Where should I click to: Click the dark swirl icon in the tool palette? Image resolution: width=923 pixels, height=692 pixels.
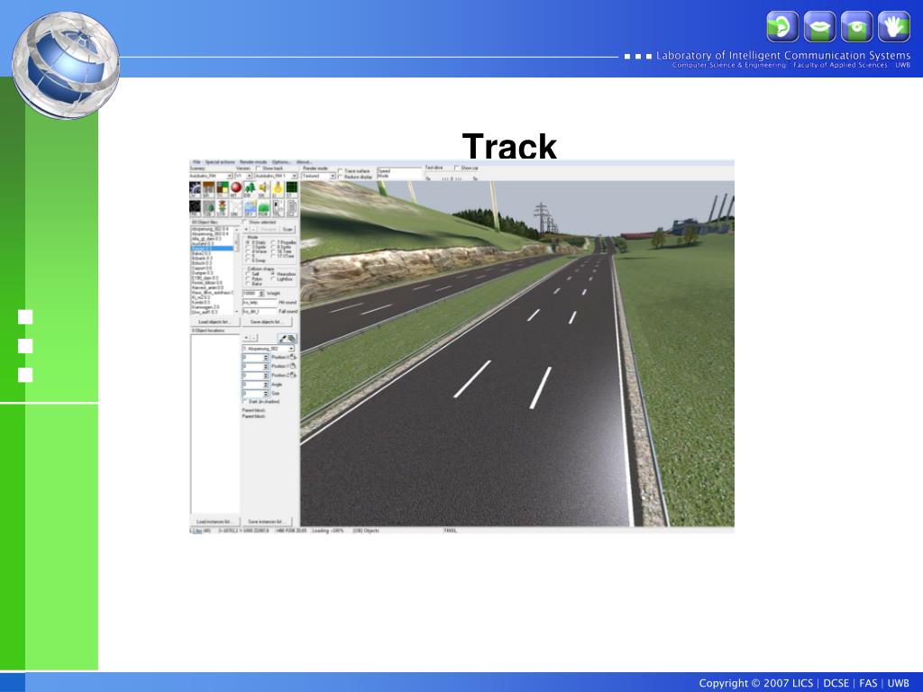click(195, 189)
